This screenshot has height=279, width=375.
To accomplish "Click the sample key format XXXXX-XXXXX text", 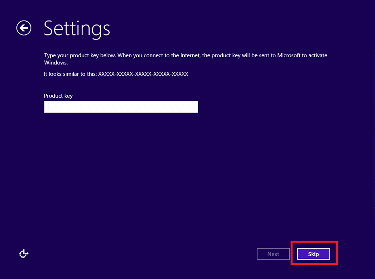I will pos(143,74).
